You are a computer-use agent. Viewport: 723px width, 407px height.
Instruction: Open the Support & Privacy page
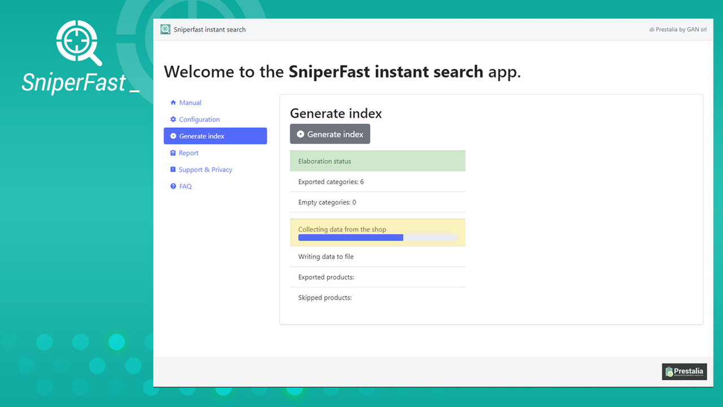(206, 170)
